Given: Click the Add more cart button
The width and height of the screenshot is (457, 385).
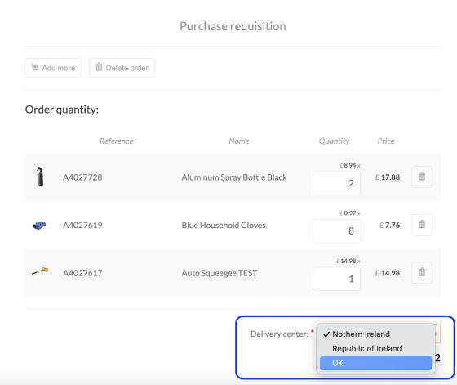Looking at the screenshot, I should coord(53,68).
